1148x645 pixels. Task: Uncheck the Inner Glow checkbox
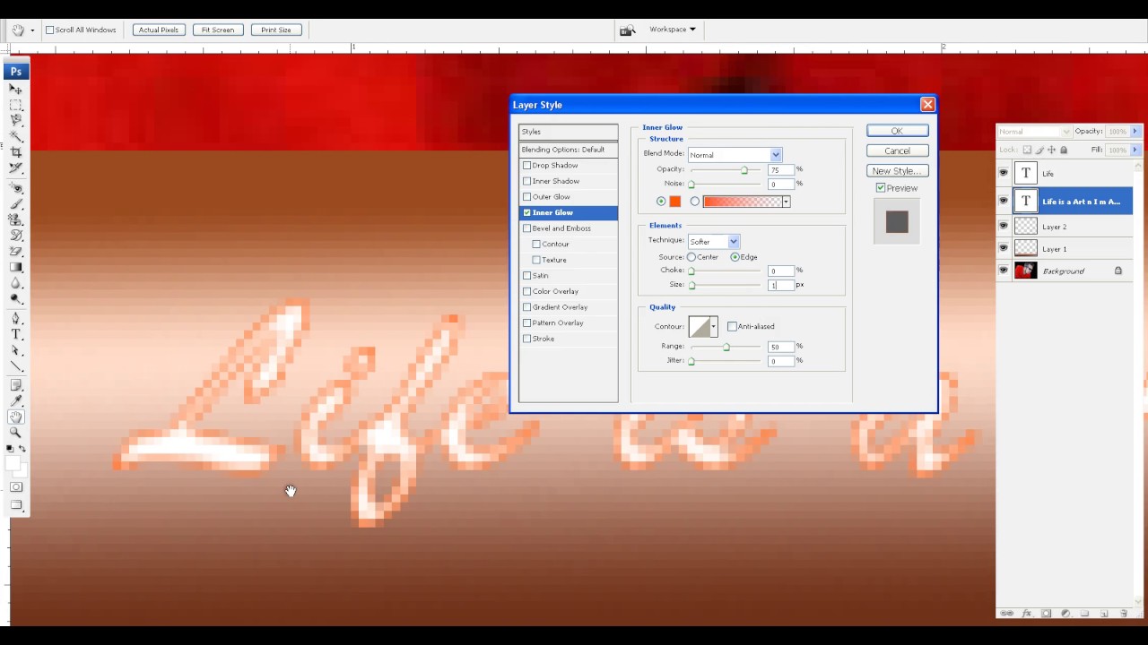(x=527, y=212)
